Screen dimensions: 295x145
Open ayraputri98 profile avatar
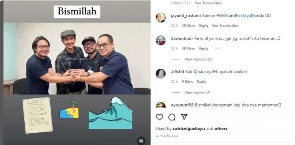tap(161, 105)
